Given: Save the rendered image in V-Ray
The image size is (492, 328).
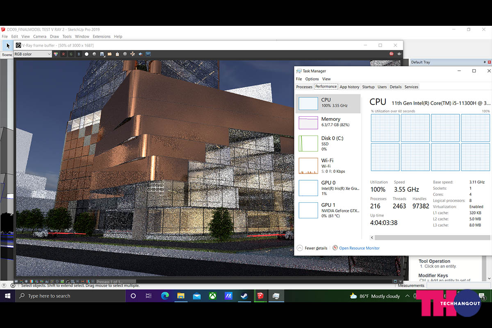Looking at the screenshot, I should (102, 54).
